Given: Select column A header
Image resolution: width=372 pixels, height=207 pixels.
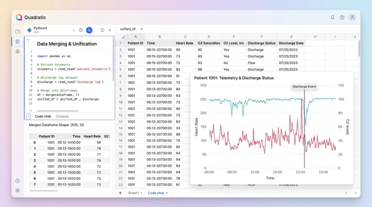Looking at the screenshot, I should [x=136, y=37].
